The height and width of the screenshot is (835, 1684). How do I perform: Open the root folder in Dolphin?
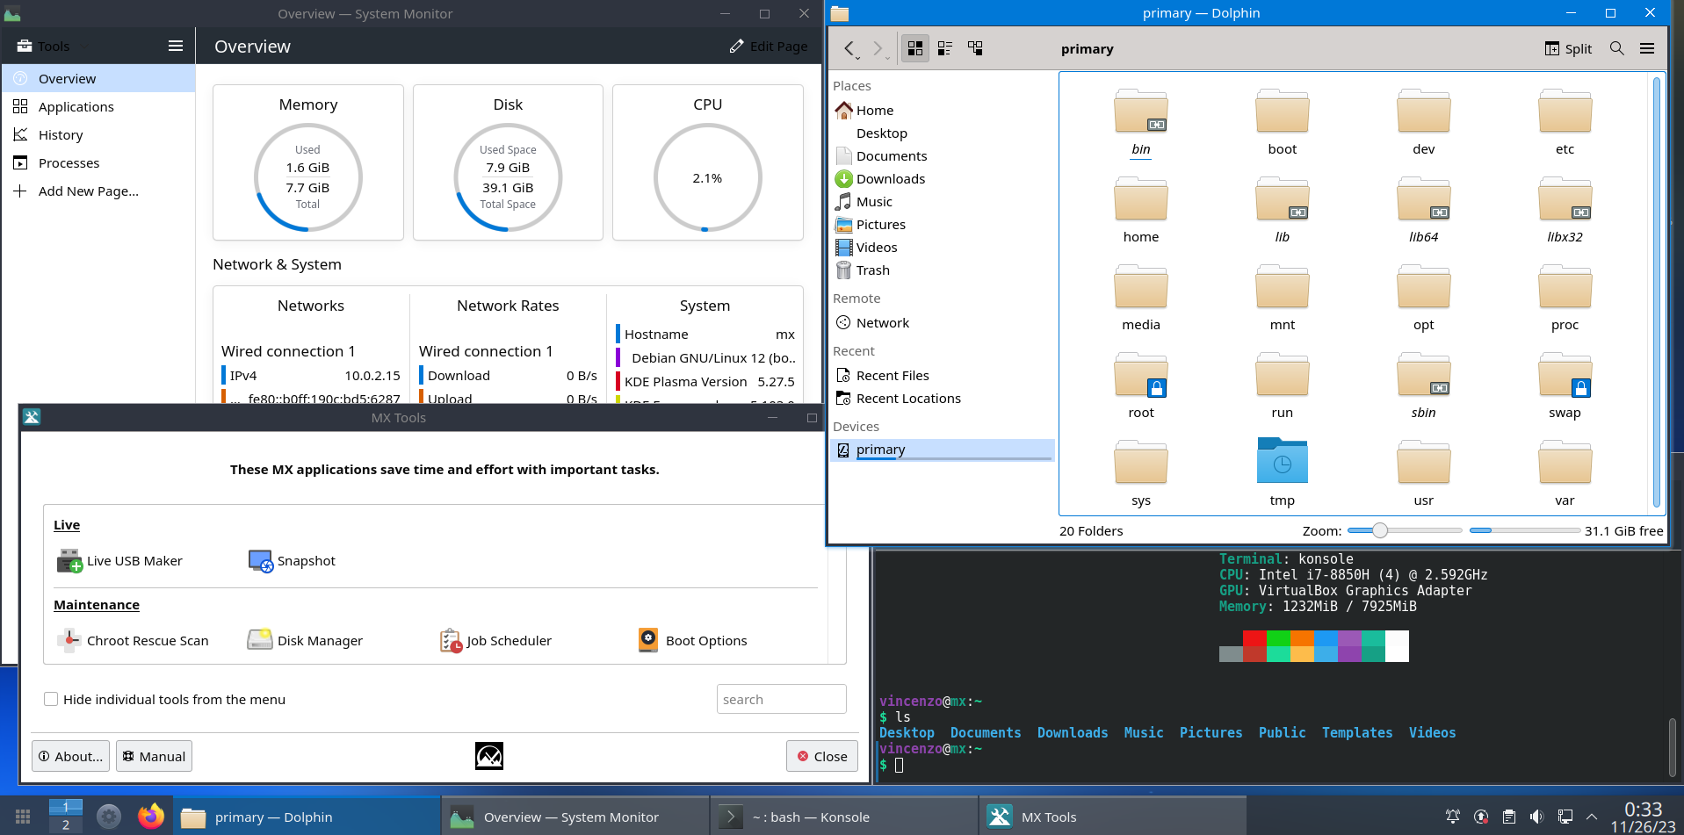click(x=1141, y=384)
